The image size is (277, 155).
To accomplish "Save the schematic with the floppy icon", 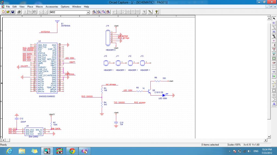I will click(13, 12).
